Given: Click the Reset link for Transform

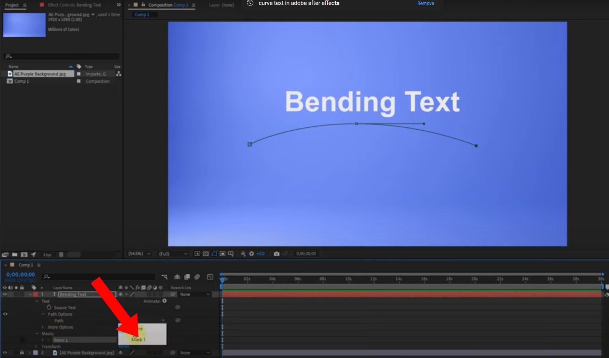Looking at the screenshot, I should click(x=124, y=347).
